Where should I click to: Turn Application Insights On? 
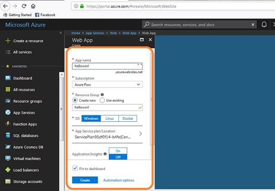(x=118, y=151)
